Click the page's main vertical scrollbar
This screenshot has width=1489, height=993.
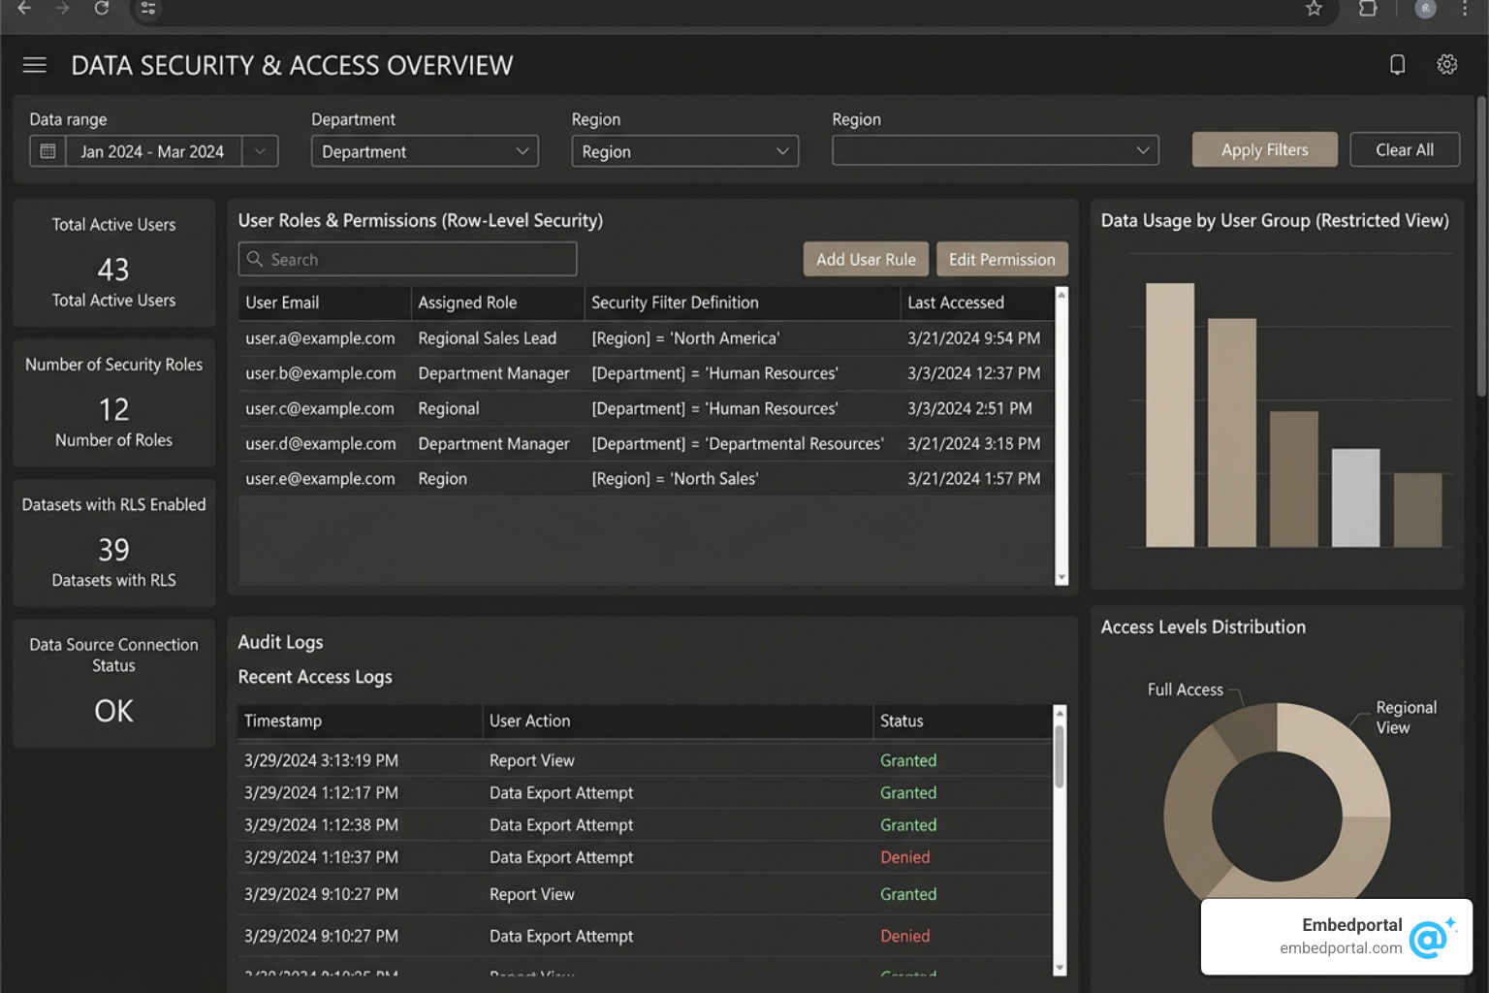pos(1481,246)
